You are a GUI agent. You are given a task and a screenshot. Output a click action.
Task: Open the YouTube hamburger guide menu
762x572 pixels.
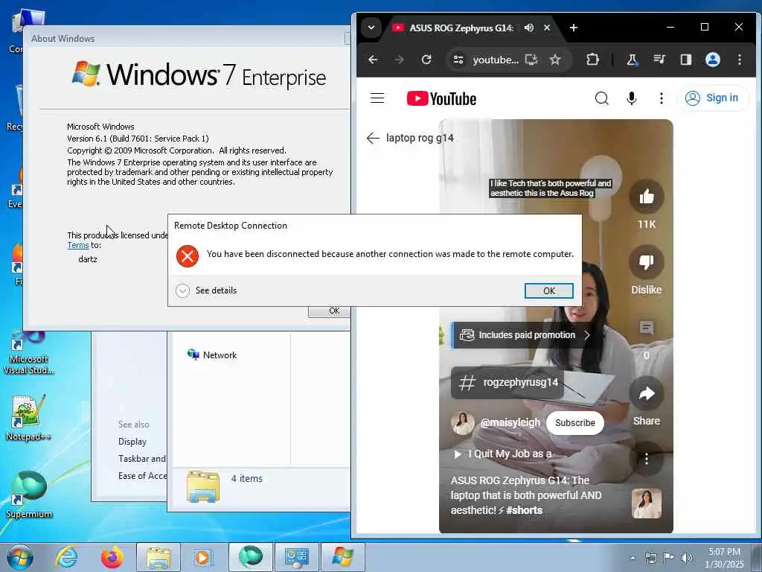(377, 98)
